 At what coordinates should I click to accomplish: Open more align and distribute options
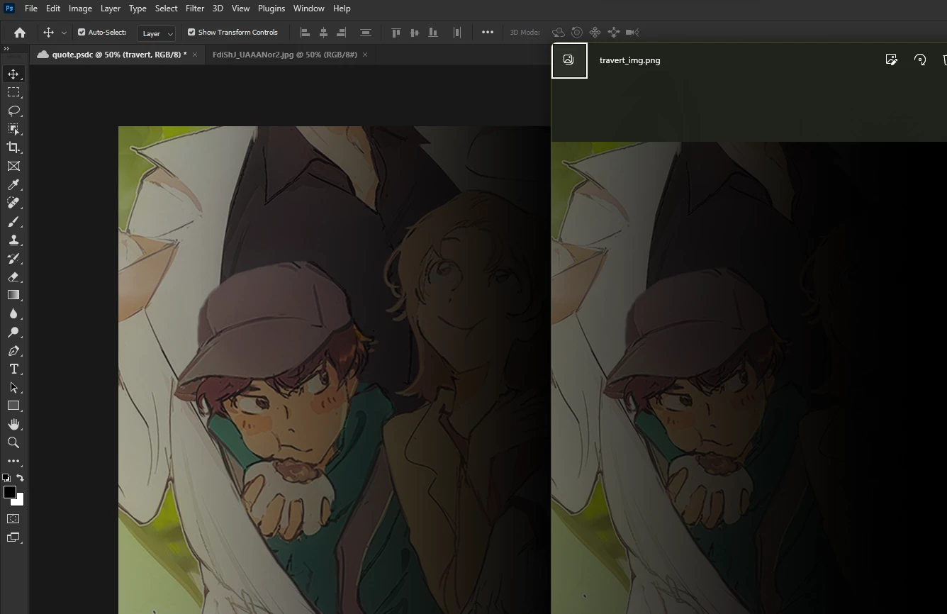click(488, 33)
